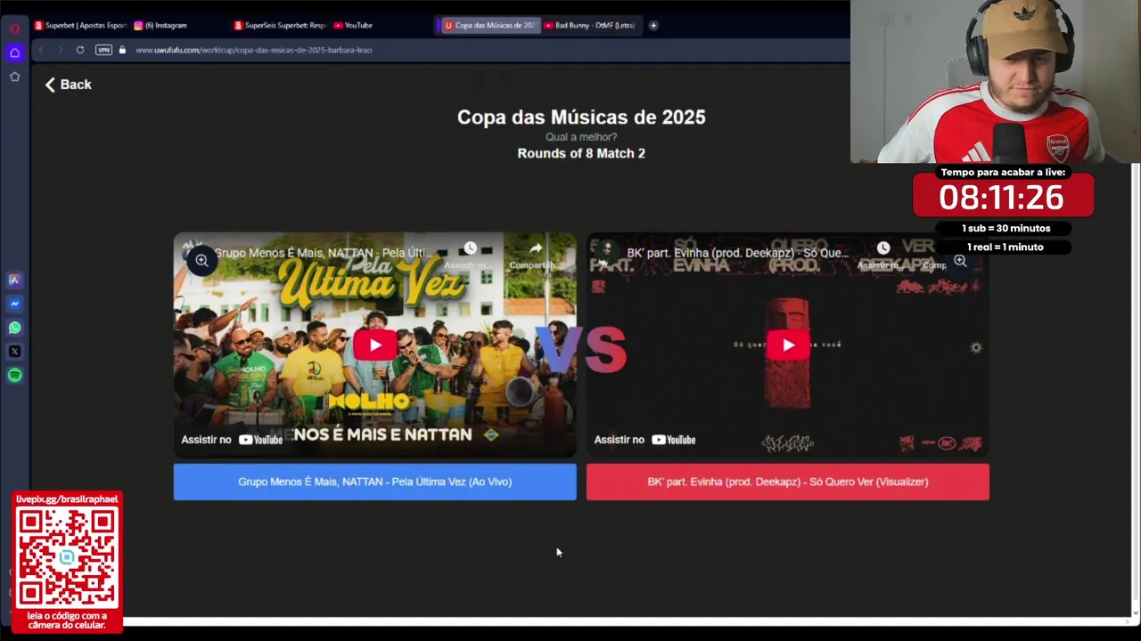Open right video via Assistir no YouTube
1141x641 pixels.
click(644, 440)
